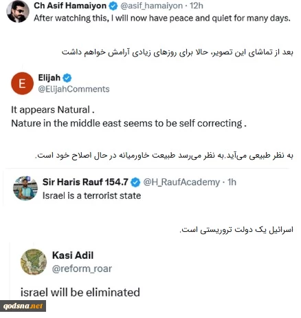Open Kasi Adil's map avatar
This screenshot has width=301, height=318.
pos(34,262)
